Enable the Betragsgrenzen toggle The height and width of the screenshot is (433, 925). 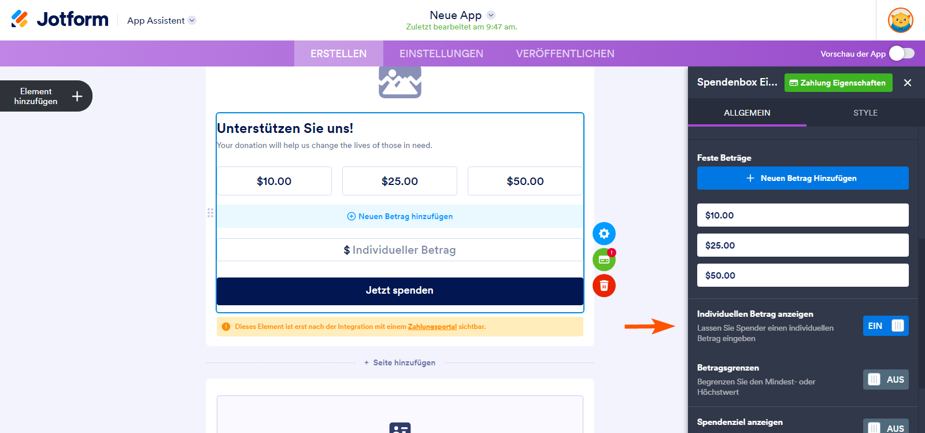pos(885,380)
